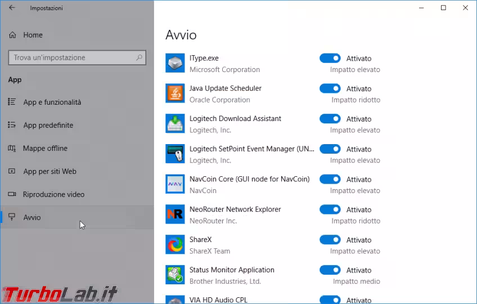Toggle ShareX startup off
Viewport: 477px width, 304px height.
(x=330, y=240)
